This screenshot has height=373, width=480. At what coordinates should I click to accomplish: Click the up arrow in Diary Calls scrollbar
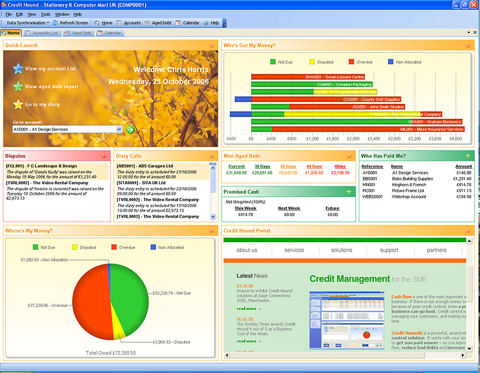pos(213,168)
